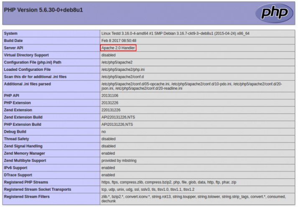Click the Zend Memory Manager label
Viewport: 298px width, 207px height.
25,153
